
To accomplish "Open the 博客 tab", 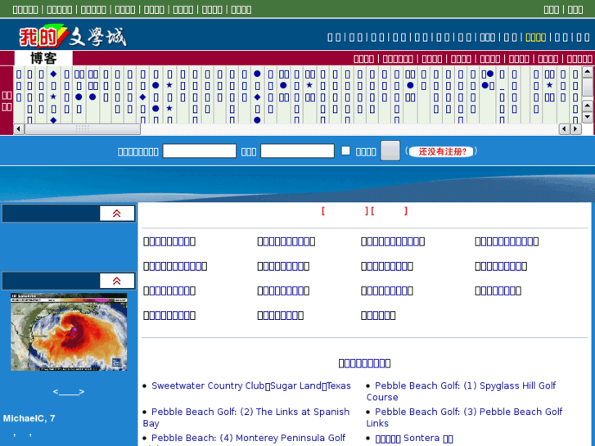I will tap(43, 58).
